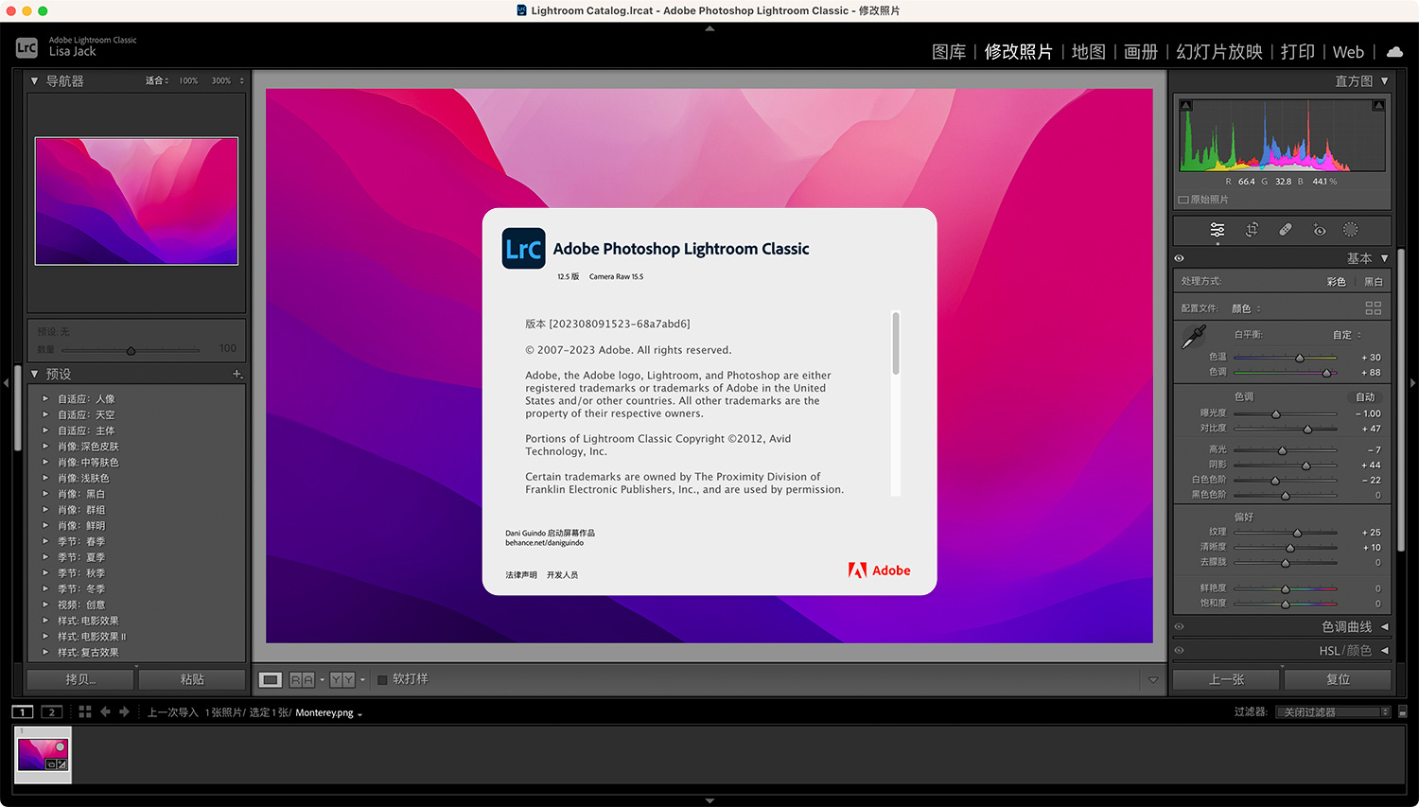This screenshot has width=1419, height=807.
Task: Switch to the 图库 module
Action: (x=949, y=52)
